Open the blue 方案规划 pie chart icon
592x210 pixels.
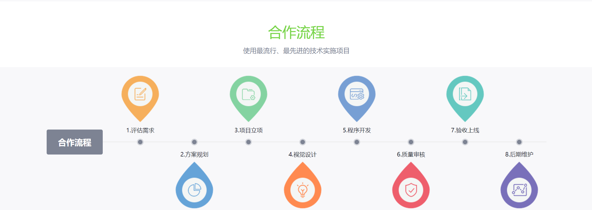click(194, 190)
